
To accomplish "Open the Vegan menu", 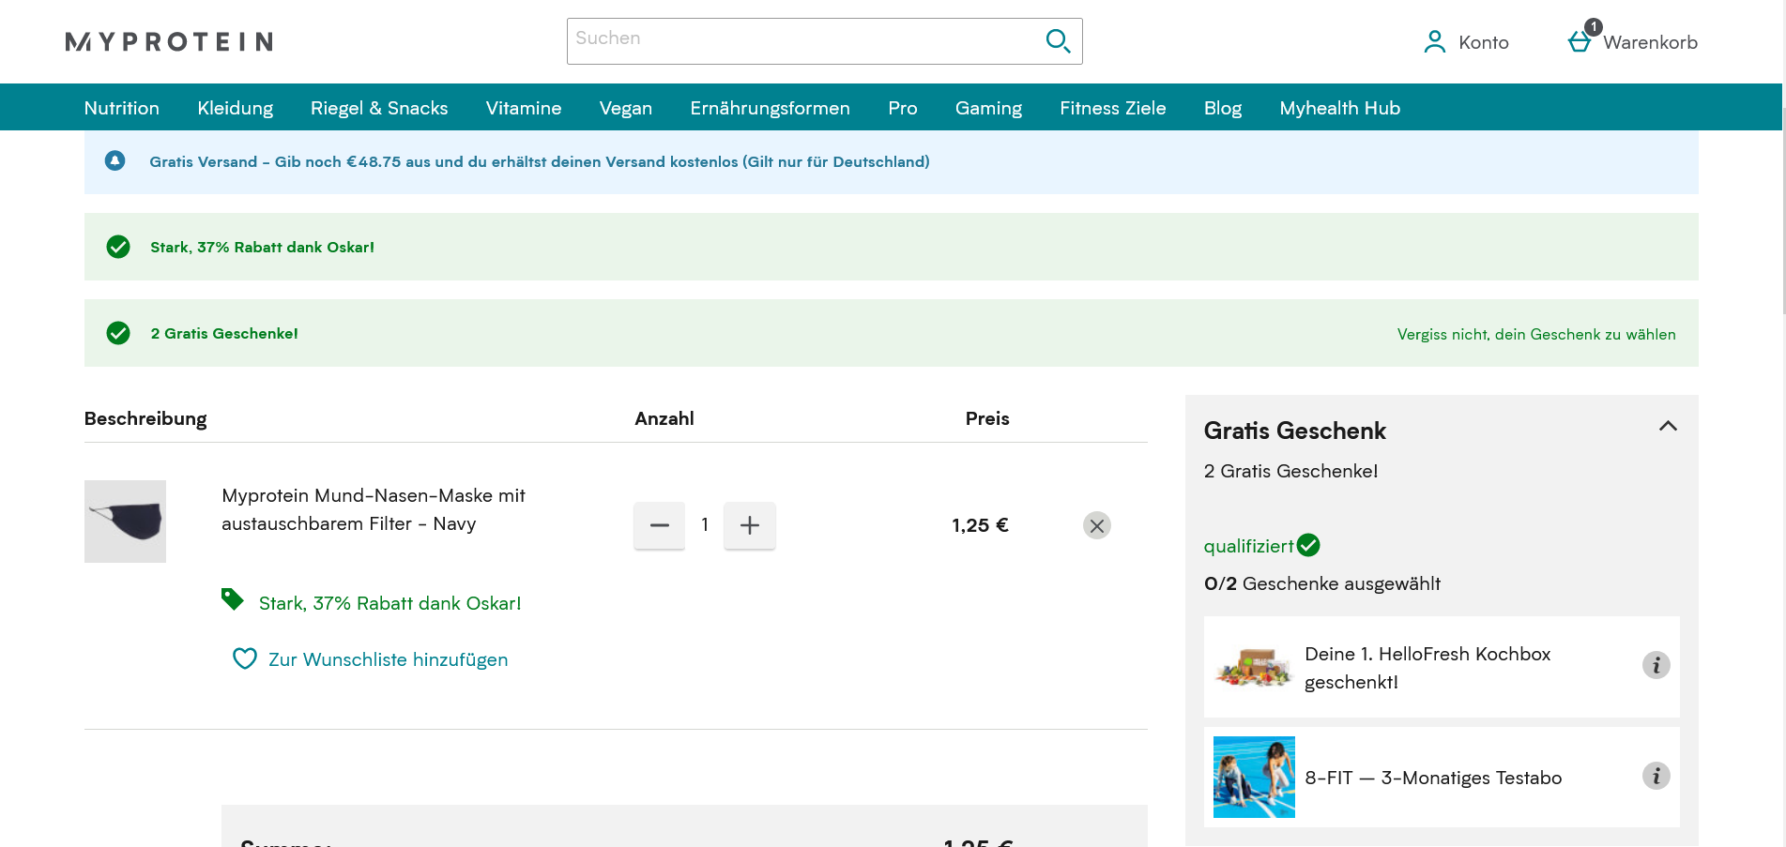I will [626, 108].
